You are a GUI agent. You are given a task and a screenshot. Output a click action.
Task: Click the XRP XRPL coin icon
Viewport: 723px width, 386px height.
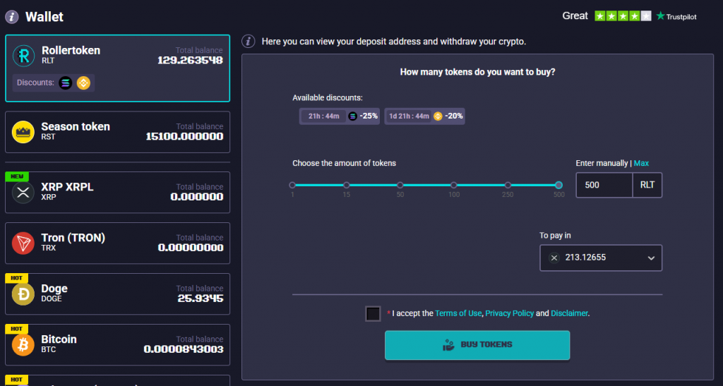[x=23, y=193]
